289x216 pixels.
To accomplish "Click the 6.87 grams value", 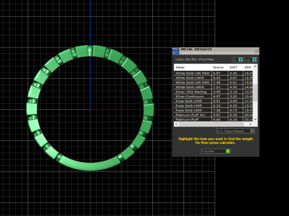I will [217, 73].
